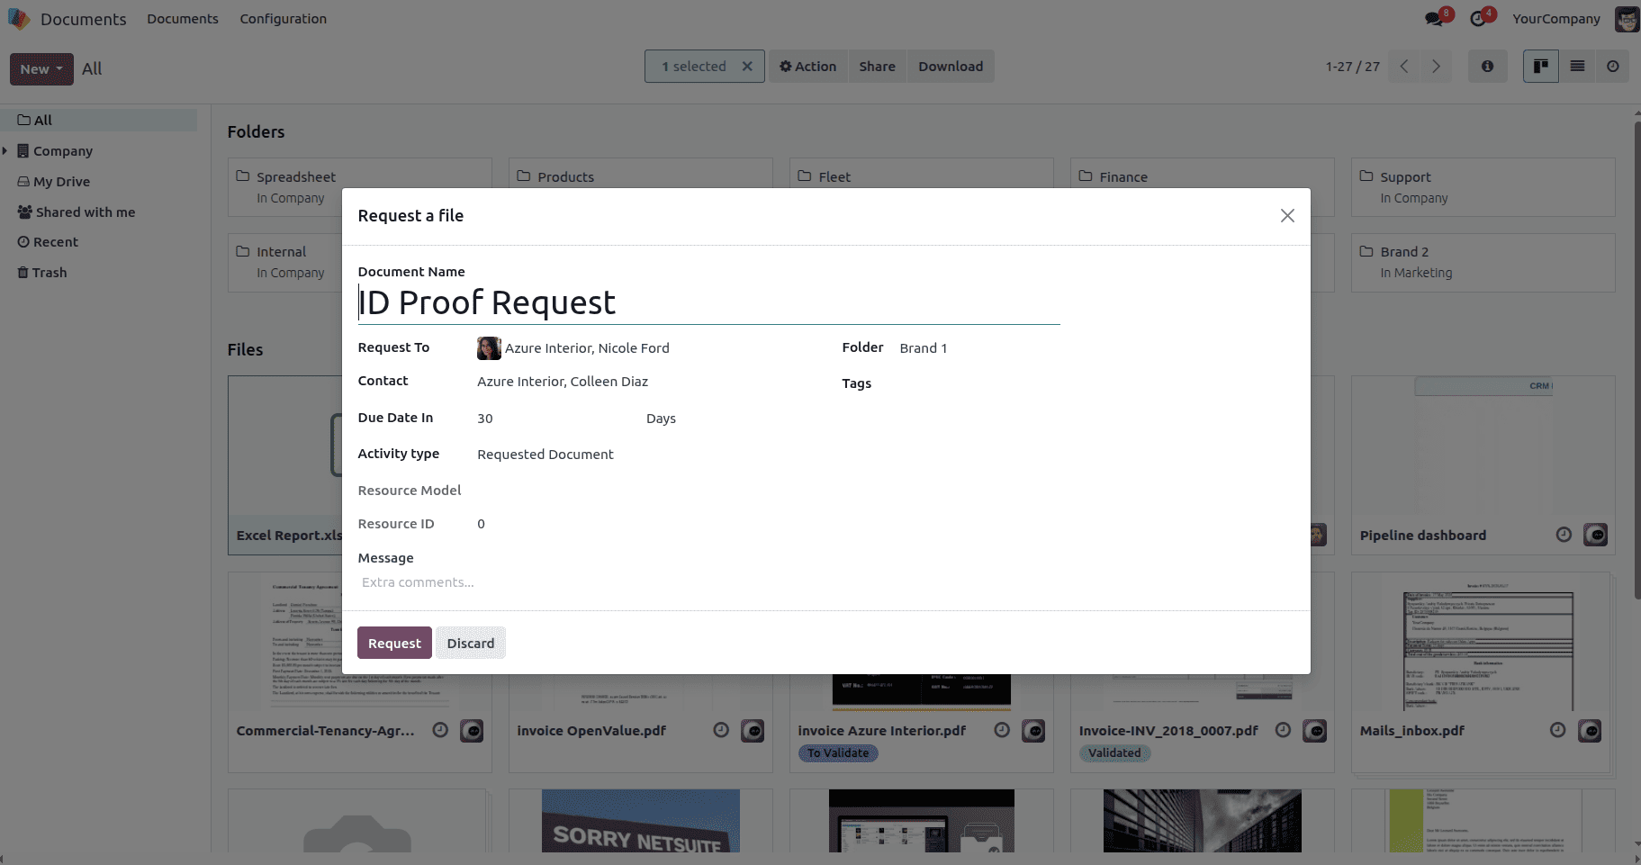Image resolution: width=1641 pixels, height=865 pixels.
Task: Open activity clock on Commercial-Tenancy-Agr file
Action: tap(440, 730)
